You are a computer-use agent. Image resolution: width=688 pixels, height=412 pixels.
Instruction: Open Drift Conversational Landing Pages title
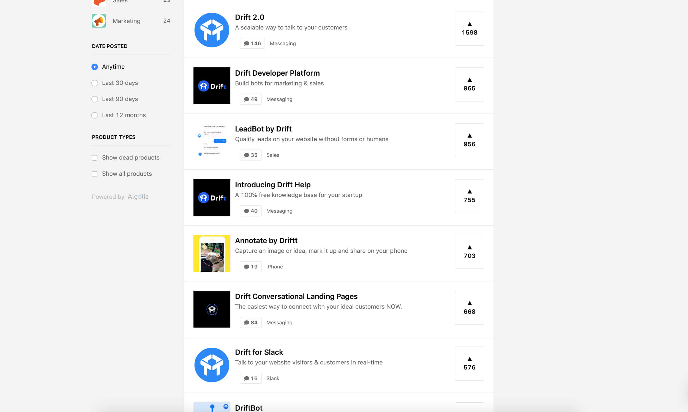coord(296,296)
